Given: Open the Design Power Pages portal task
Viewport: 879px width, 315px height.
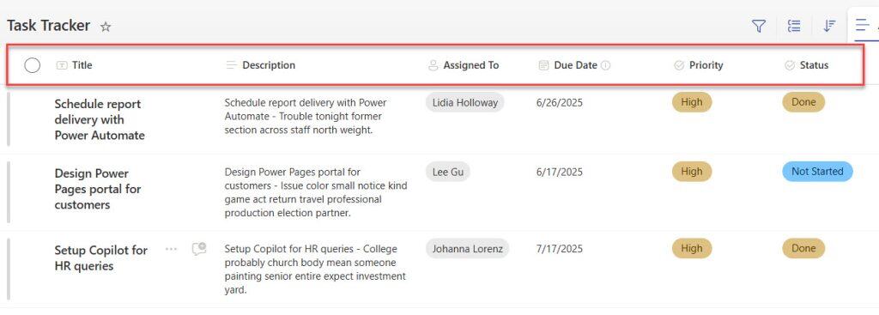Looking at the screenshot, I should click(98, 189).
